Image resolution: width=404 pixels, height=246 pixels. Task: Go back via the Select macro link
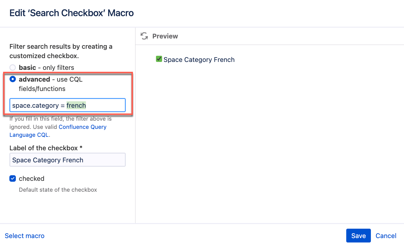pos(25,236)
